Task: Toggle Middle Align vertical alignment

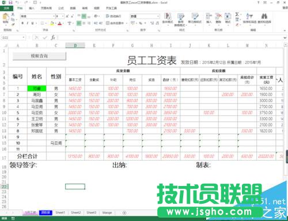Action: [84, 17]
